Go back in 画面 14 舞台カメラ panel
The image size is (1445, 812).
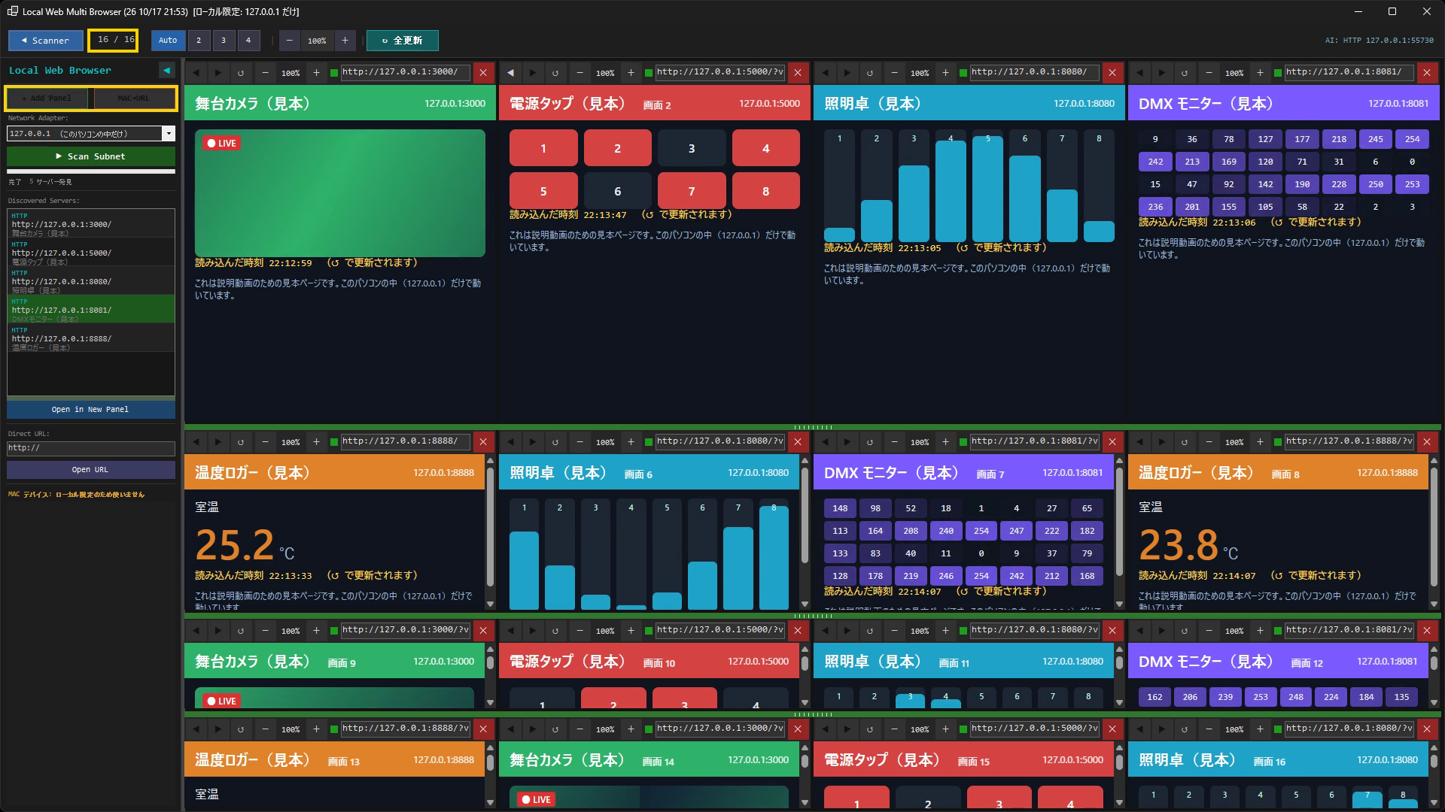pyautogui.click(x=511, y=729)
